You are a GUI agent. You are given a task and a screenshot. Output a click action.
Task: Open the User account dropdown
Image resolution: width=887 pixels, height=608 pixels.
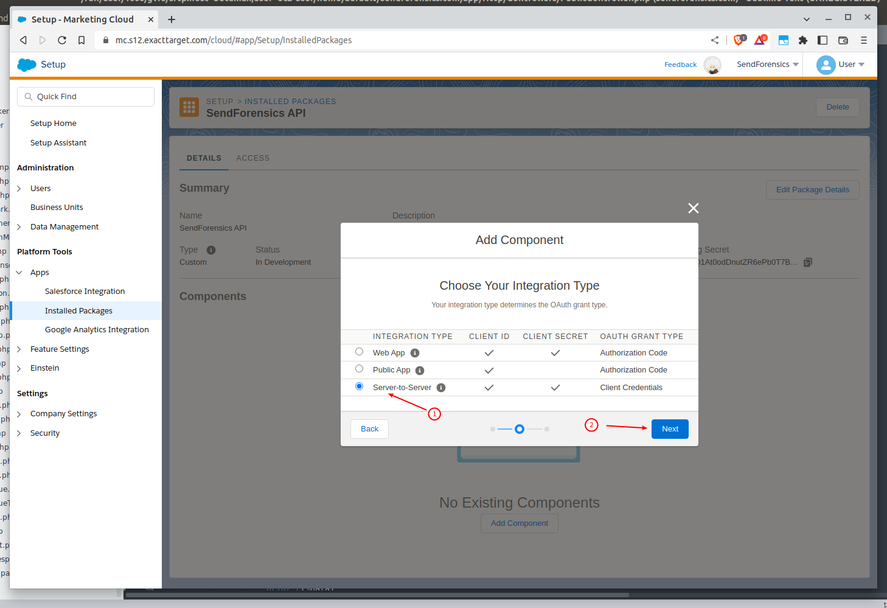coord(852,65)
